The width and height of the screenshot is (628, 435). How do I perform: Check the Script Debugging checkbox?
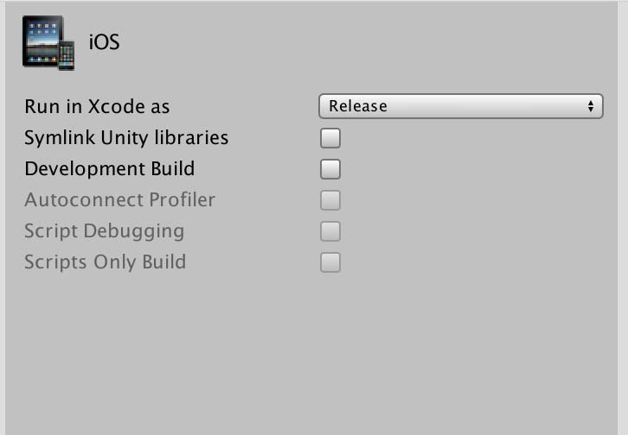click(330, 231)
